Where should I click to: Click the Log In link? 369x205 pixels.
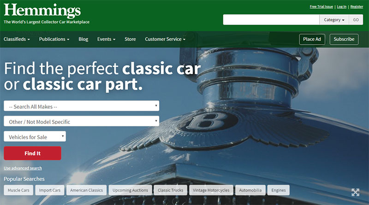pyautogui.click(x=341, y=6)
